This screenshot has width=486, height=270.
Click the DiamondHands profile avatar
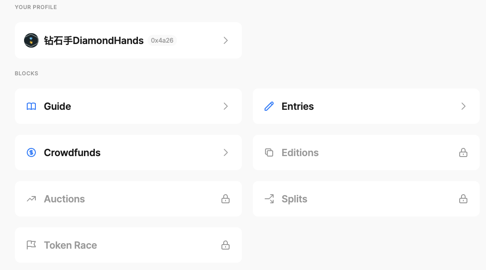coord(31,40)
